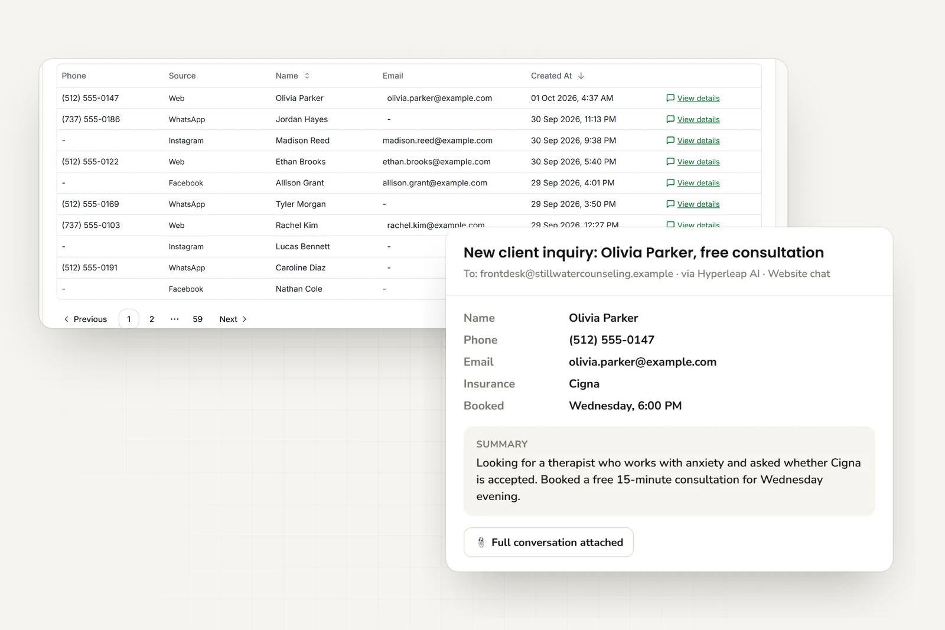
Task: Click the phone number in the inquiry card
Action: pyautogui.click(x=611, y=340)
